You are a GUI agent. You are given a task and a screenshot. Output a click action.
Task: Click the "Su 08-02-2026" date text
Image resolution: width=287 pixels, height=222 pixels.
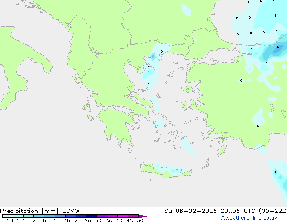[x=191, y=211]
